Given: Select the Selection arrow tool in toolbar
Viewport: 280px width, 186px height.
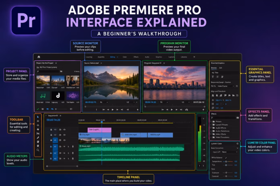Looking at the screenshot, I should pyautogui.click(x=38, y=117).
